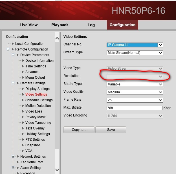Open the Video Quality dropdown
176x174 pixels.
point(135,92)
